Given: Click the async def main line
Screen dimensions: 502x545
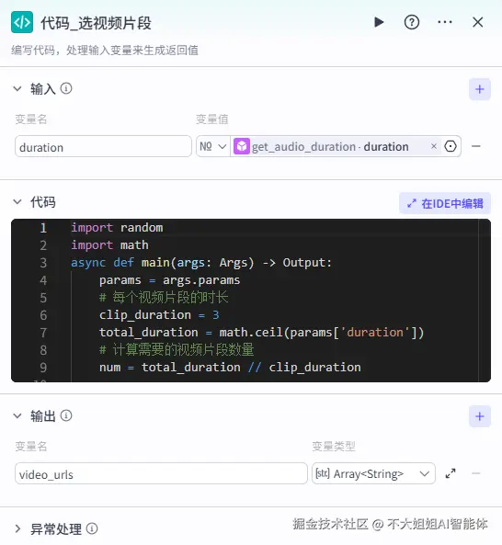Looking at the screenshot, I should (x=201, y=263).
